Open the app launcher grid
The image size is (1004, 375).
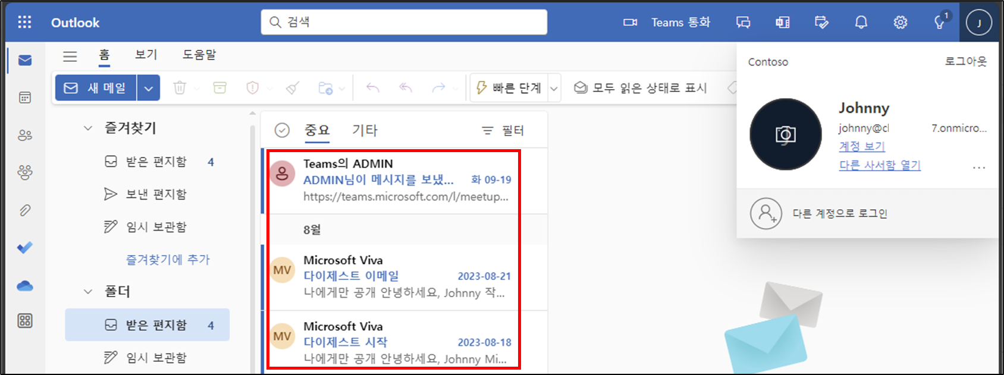click(x=24, y=23)
